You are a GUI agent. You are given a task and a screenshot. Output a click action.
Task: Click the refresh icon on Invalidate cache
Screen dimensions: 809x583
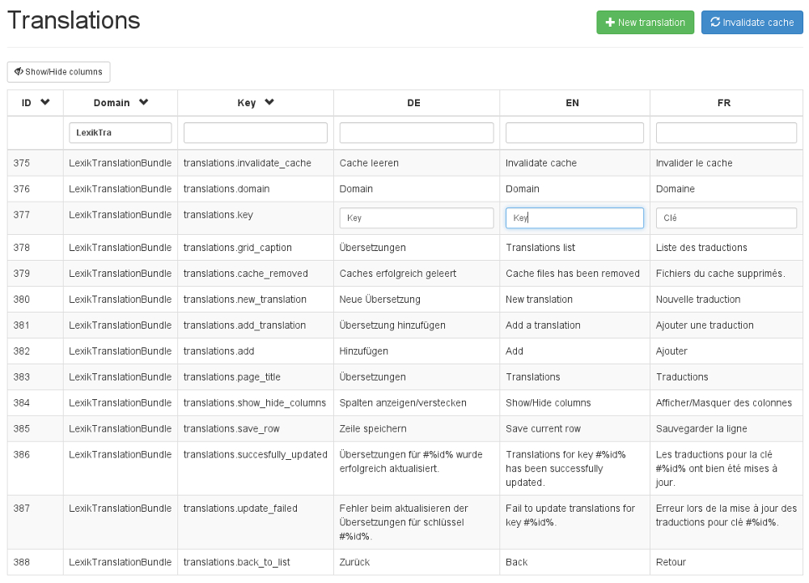[715, 23]
